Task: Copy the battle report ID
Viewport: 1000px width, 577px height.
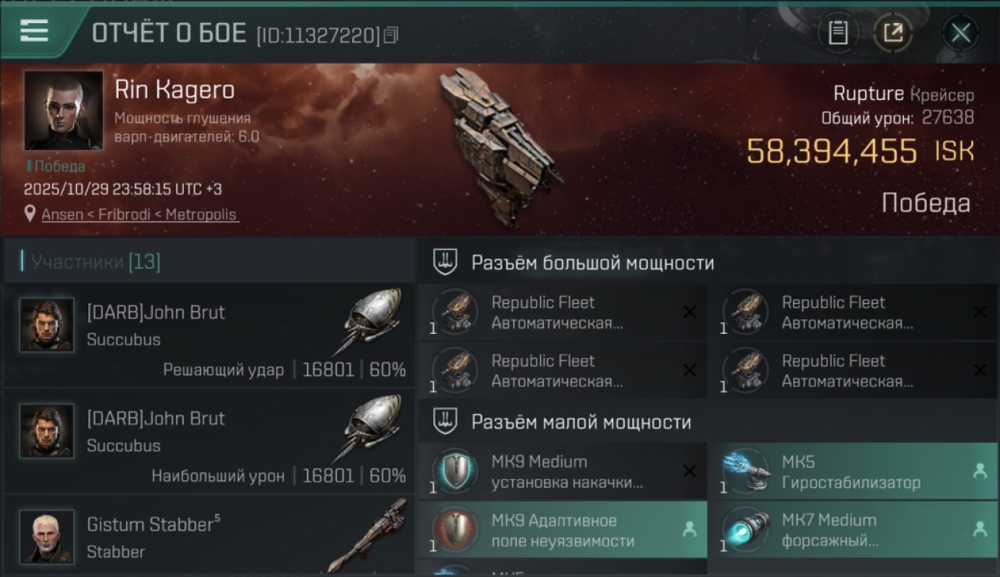Action: point(392,35)
